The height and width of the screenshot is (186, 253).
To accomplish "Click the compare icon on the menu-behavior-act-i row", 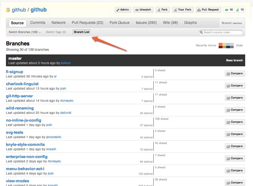I will pos(228,171).
